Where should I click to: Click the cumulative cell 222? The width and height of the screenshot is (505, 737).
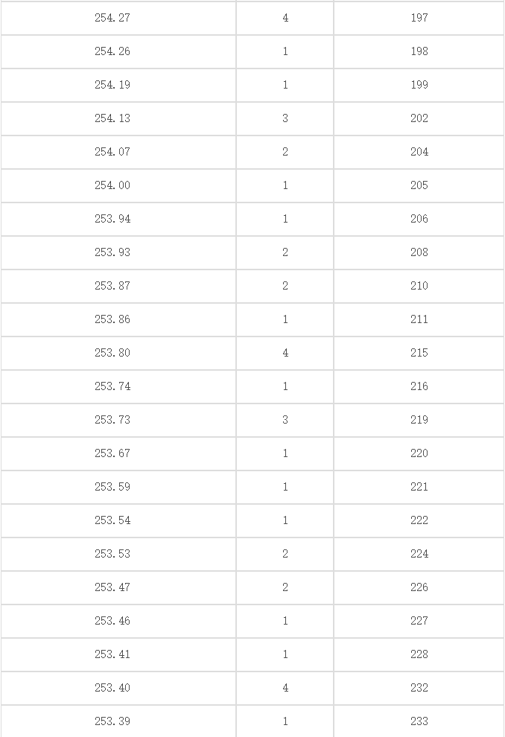click(x=419, y=520)
